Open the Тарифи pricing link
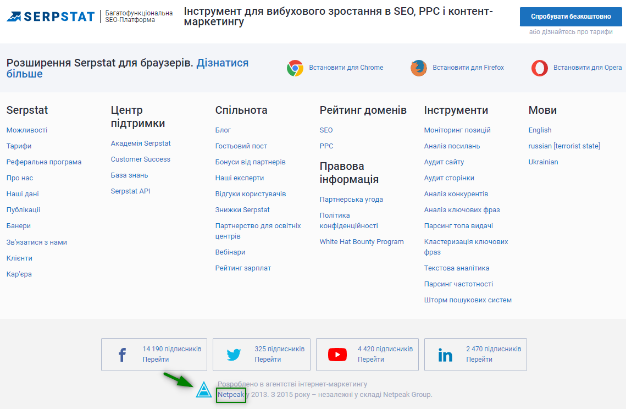This screenshot has height=409, width=626. pos(19,146)
